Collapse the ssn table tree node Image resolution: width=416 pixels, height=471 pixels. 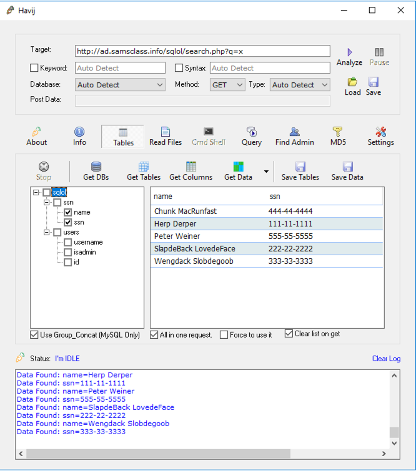click(47, 203)
